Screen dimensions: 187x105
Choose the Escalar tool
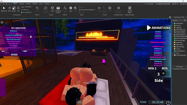pos(14,9)
